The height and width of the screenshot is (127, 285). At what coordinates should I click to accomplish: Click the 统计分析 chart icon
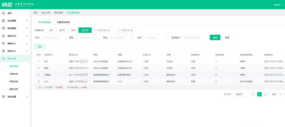3,59
